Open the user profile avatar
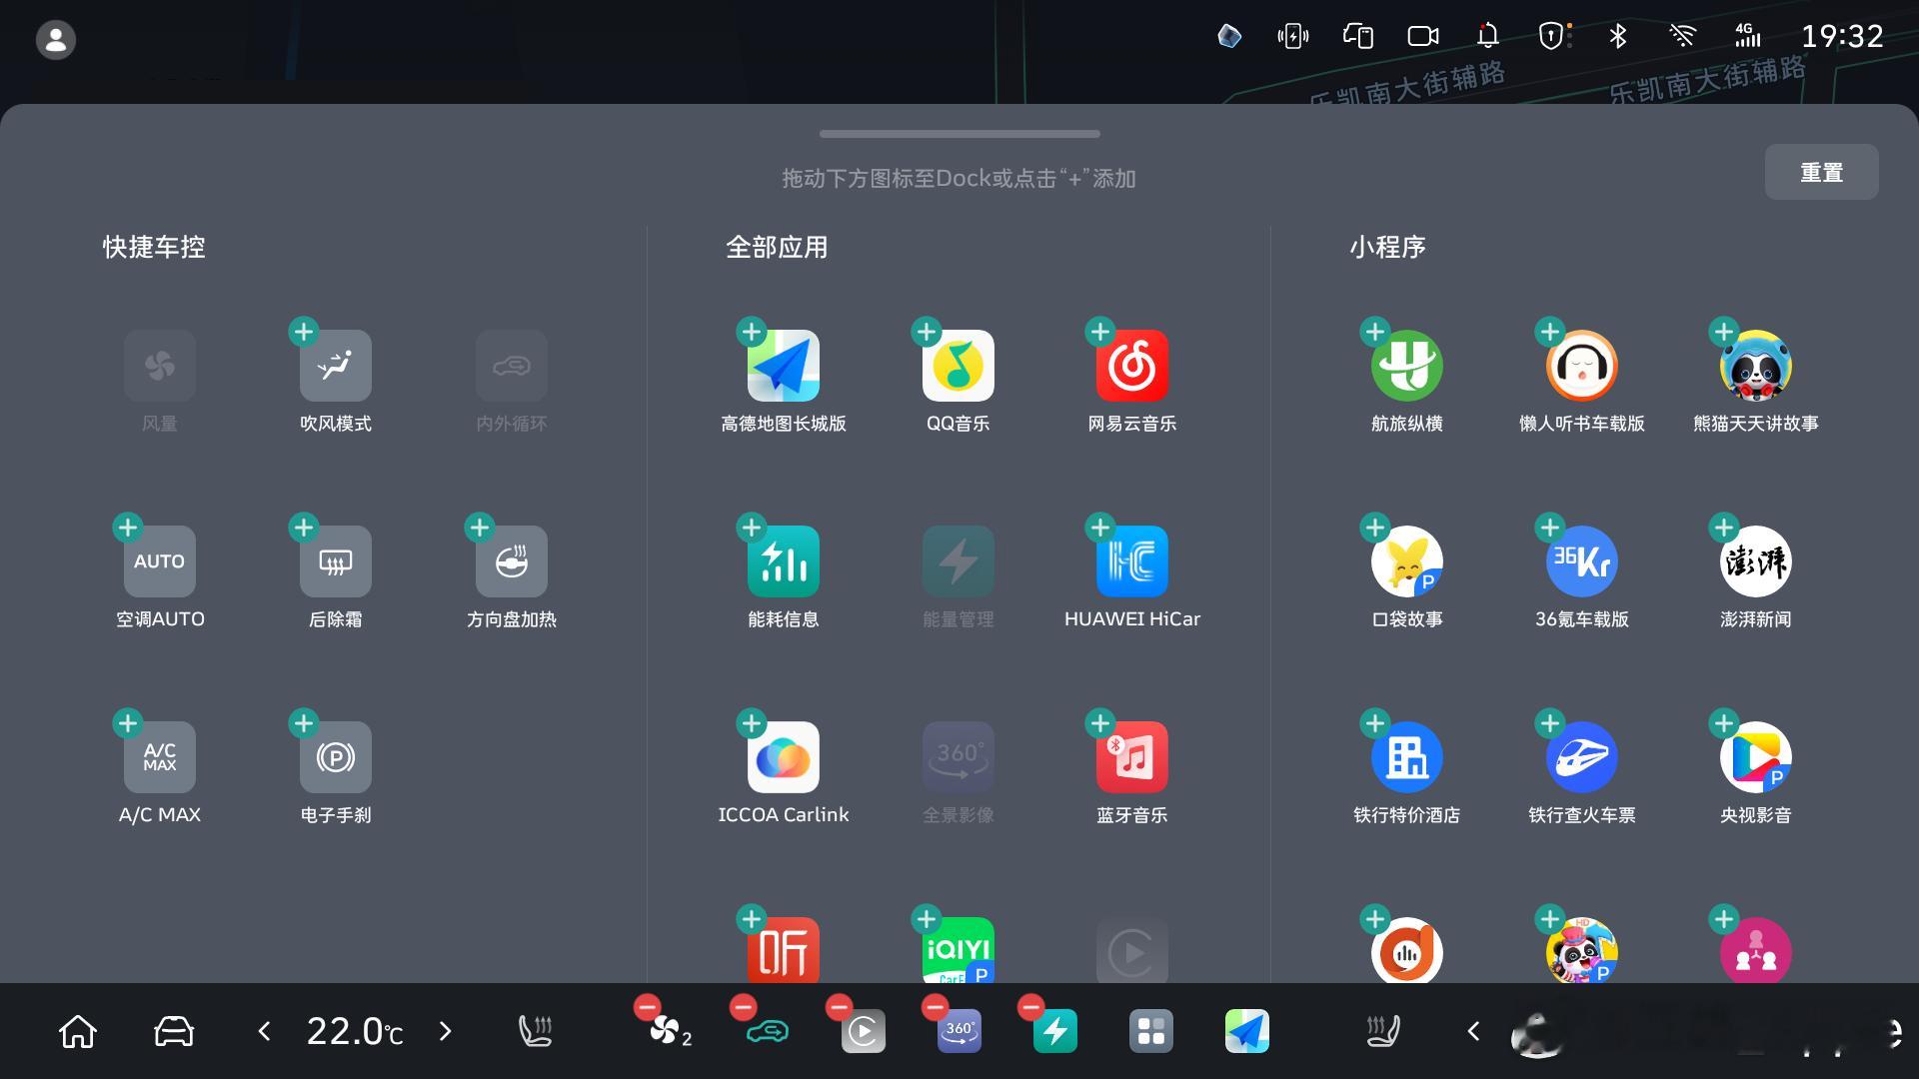 56,40
